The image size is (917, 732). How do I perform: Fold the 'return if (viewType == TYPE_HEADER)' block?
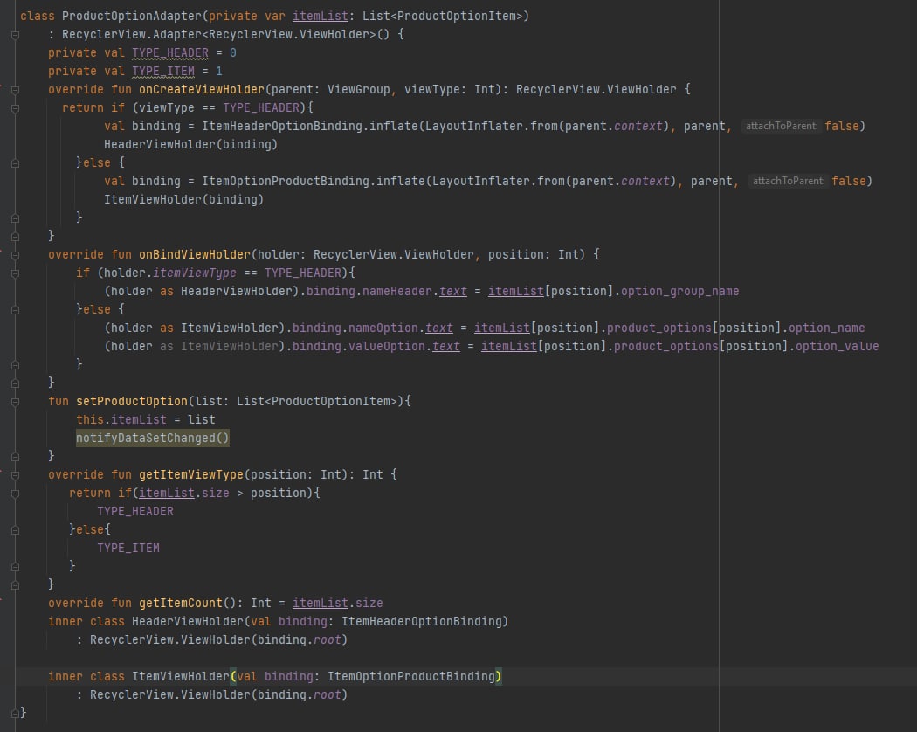click(15, 108)
